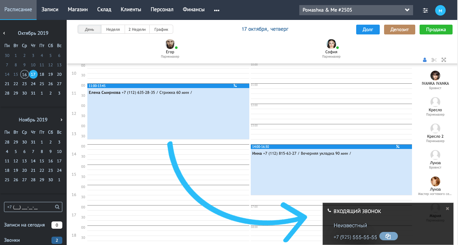Go to next month arrow beside Ноябрь 2019
This screenshot has width=458, height=245.
point(62,120)
